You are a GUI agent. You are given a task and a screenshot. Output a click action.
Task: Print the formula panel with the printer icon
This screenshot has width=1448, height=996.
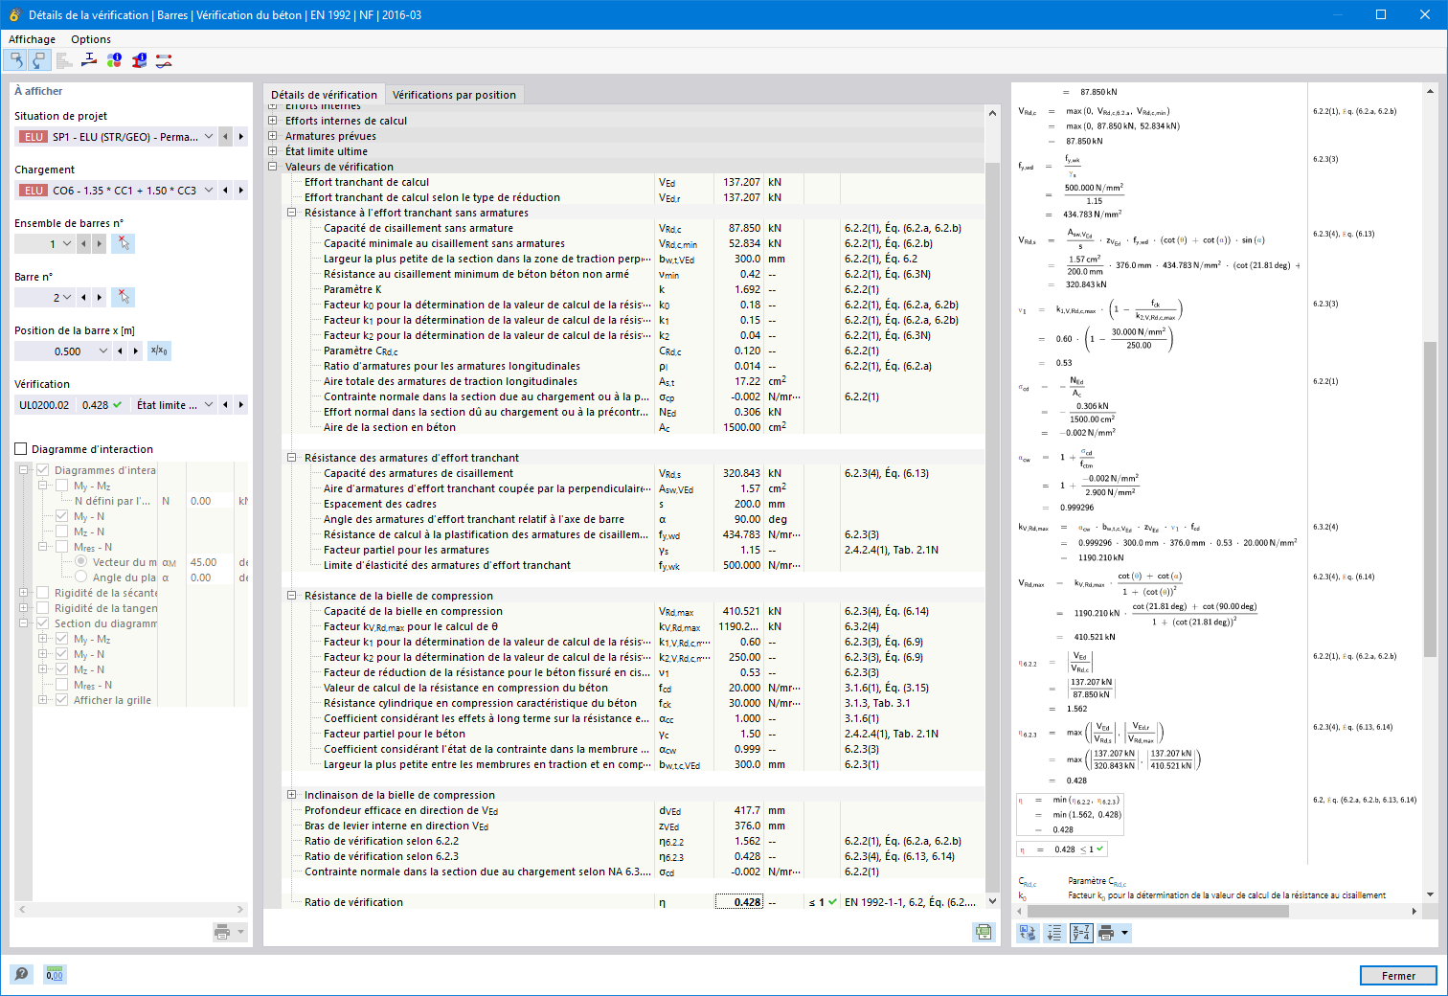click(x=1106, y=933)
